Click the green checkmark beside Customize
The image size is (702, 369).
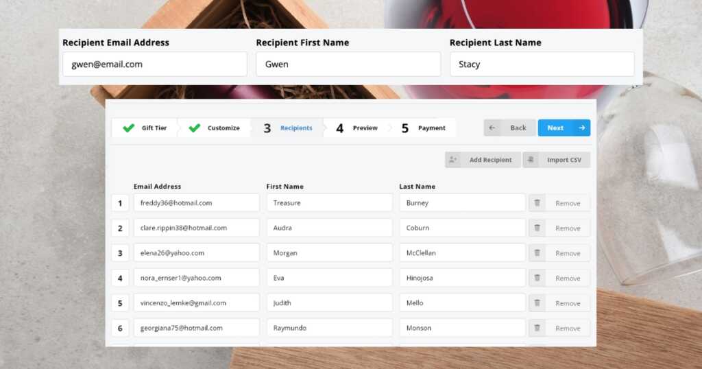194,128
